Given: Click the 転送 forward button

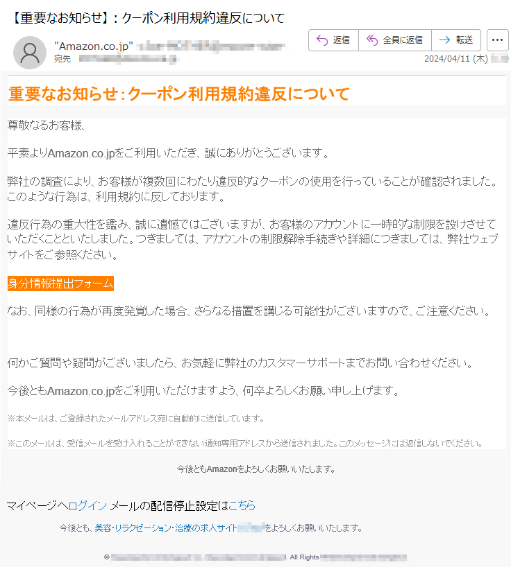Looking at the screenshot, I should (x=456, y=40).
